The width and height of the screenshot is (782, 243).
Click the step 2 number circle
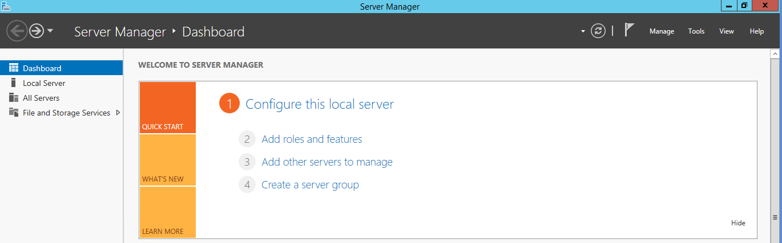(247, 139)
